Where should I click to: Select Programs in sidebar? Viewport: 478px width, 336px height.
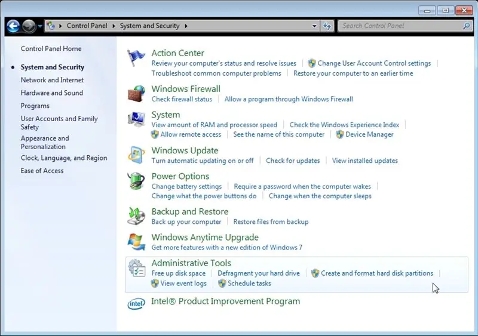(x=35, y=106)
